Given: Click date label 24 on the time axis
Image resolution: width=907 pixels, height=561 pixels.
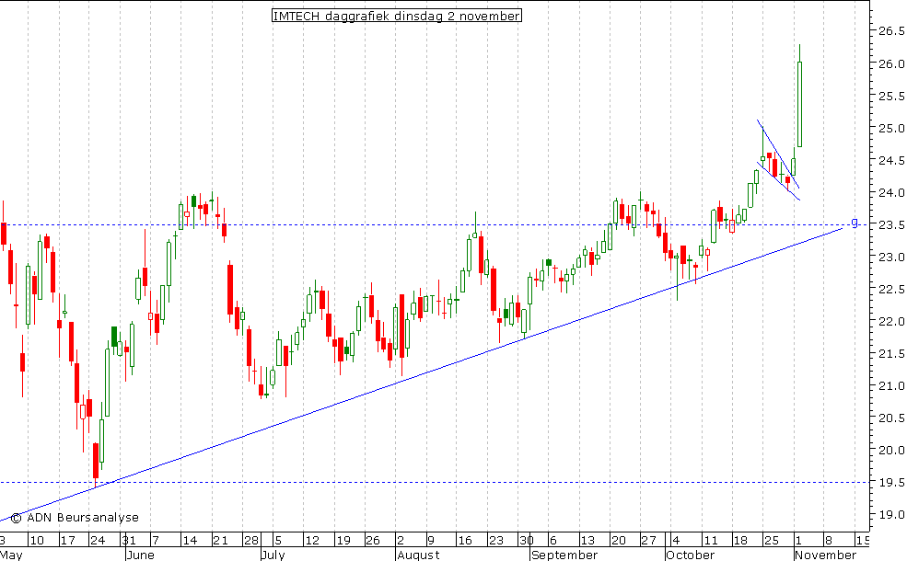Looking at the screenshot, I should [x=96, y=541].
